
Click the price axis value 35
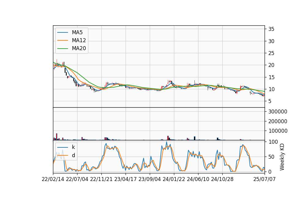(271, 29)
